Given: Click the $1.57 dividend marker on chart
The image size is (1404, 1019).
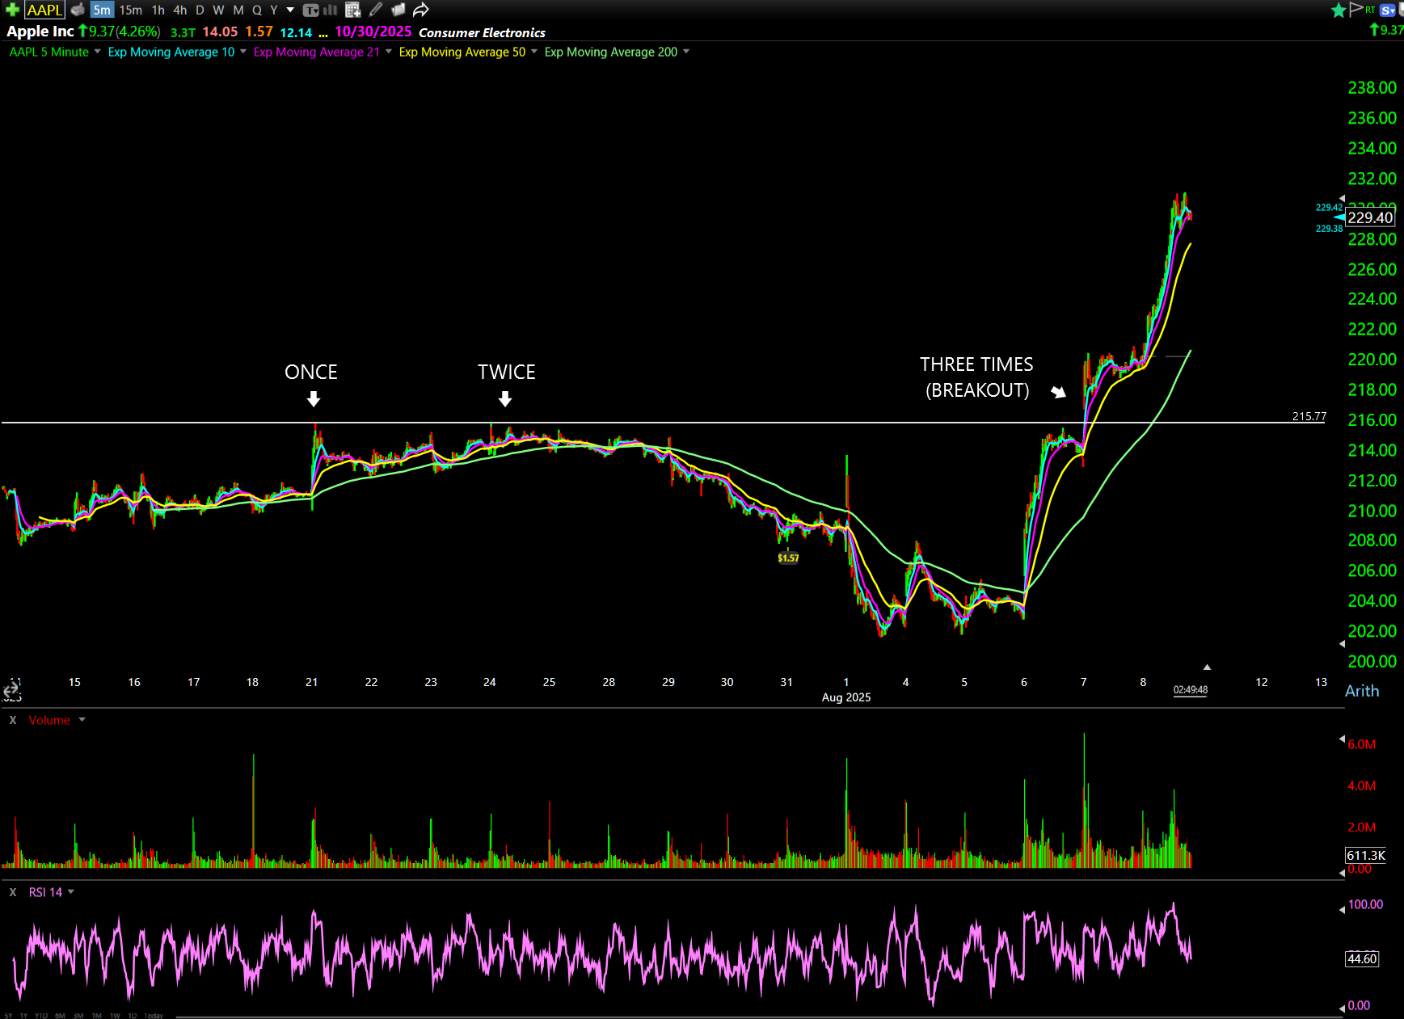Looking at the screenshot, I should [x=788, y=558].
